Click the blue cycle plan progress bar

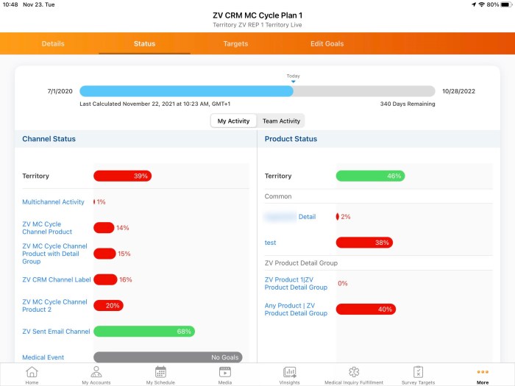click(186, 91)
